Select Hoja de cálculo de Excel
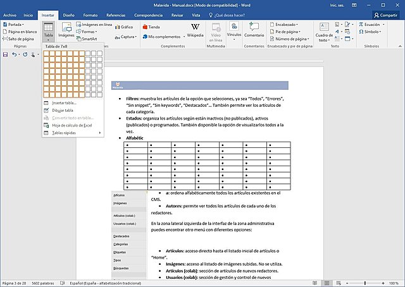The image size is (405, 287). pyautogui.click(x=73, y=125)
